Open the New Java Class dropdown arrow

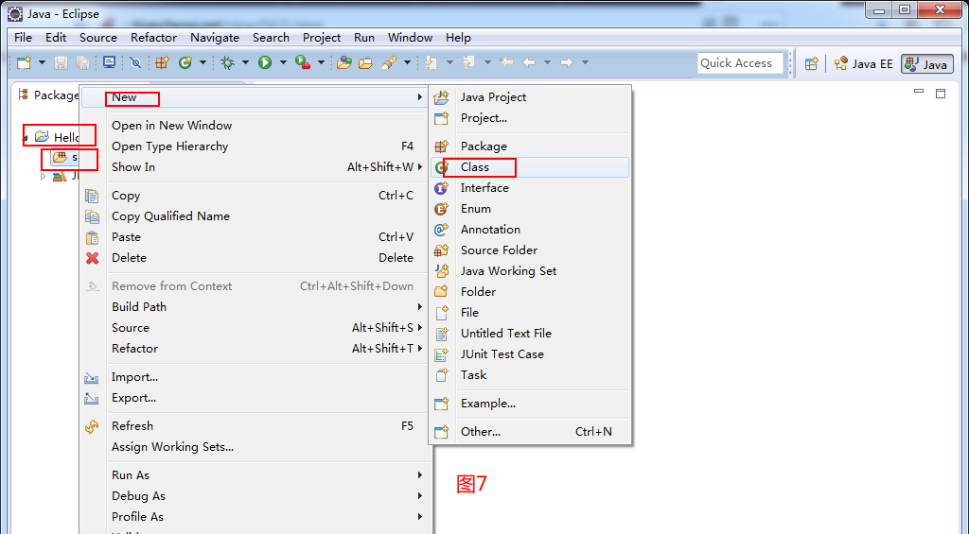coord(203,62)
